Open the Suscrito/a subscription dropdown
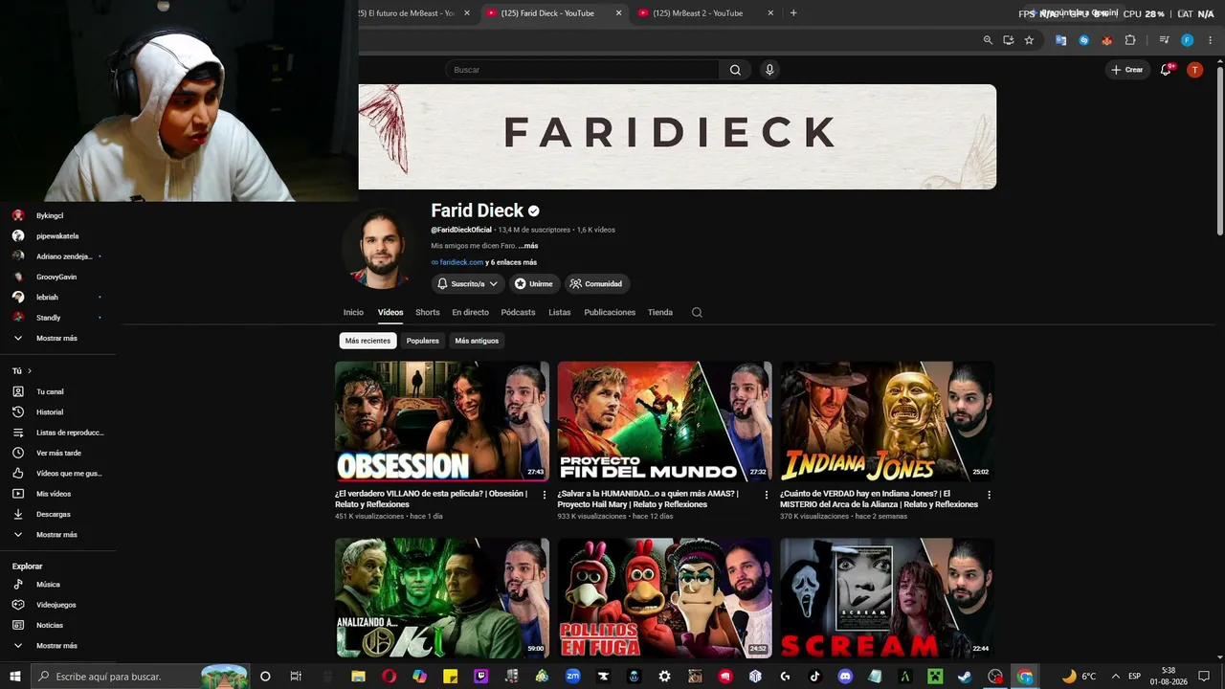1225x689 pixels. pos(468,283)
